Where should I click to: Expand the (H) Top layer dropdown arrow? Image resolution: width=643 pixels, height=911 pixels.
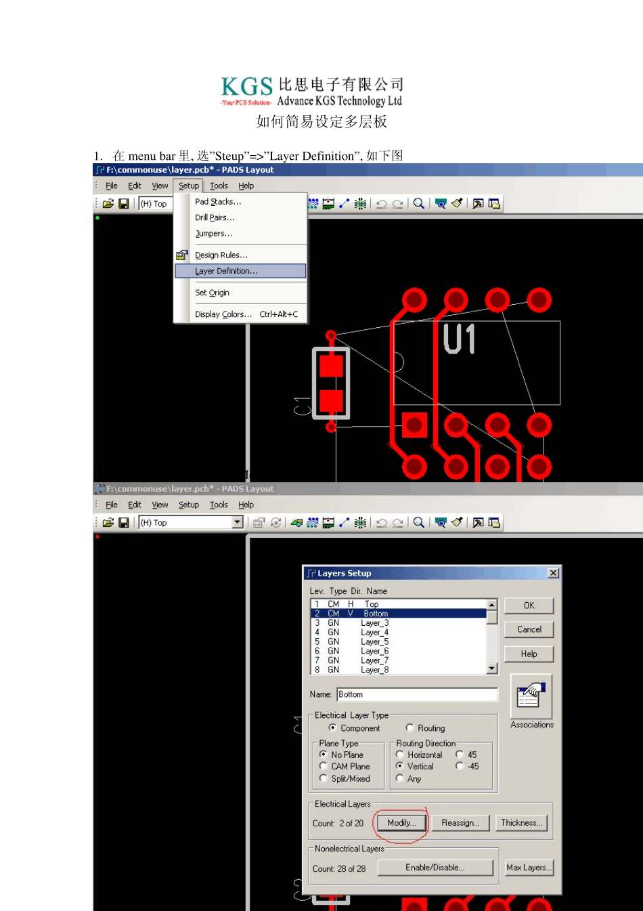tap(238, 523)
